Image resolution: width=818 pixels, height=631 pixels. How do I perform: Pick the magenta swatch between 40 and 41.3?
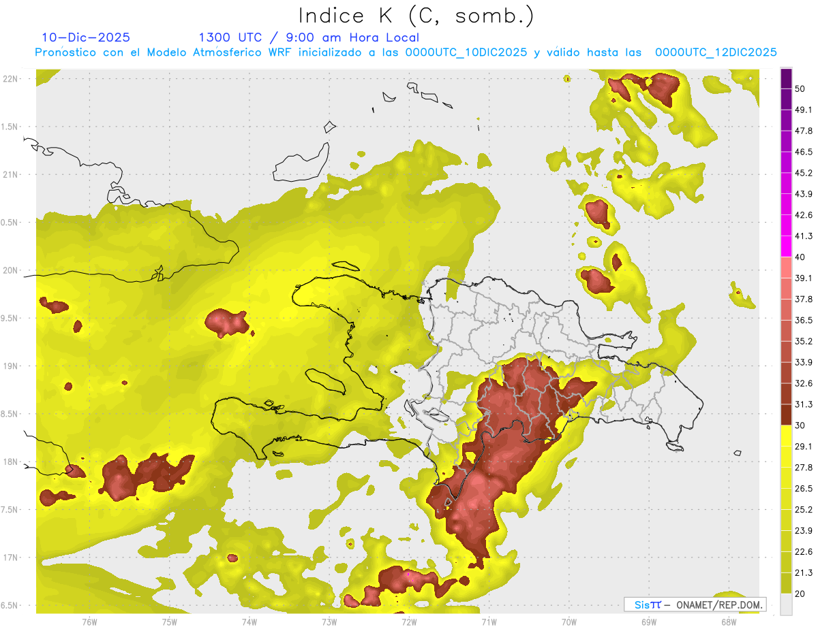coord(786,246)
